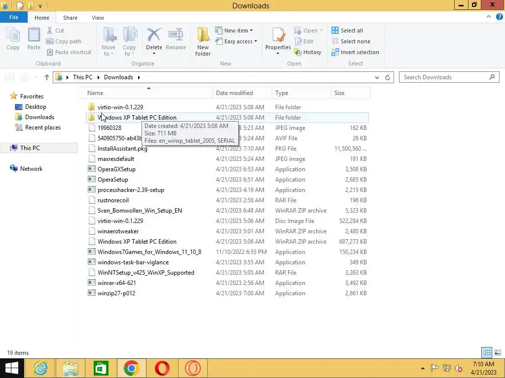Sort by Size column header
This screenshot has width=505, height=378.
point(351,93)
